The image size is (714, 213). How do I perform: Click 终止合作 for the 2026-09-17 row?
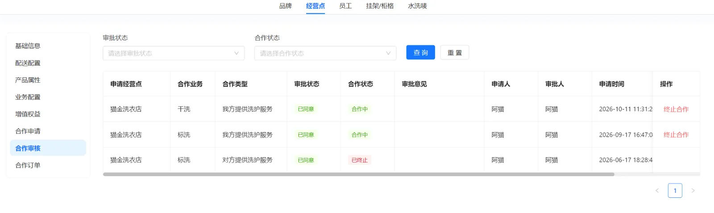pos(676,134)
